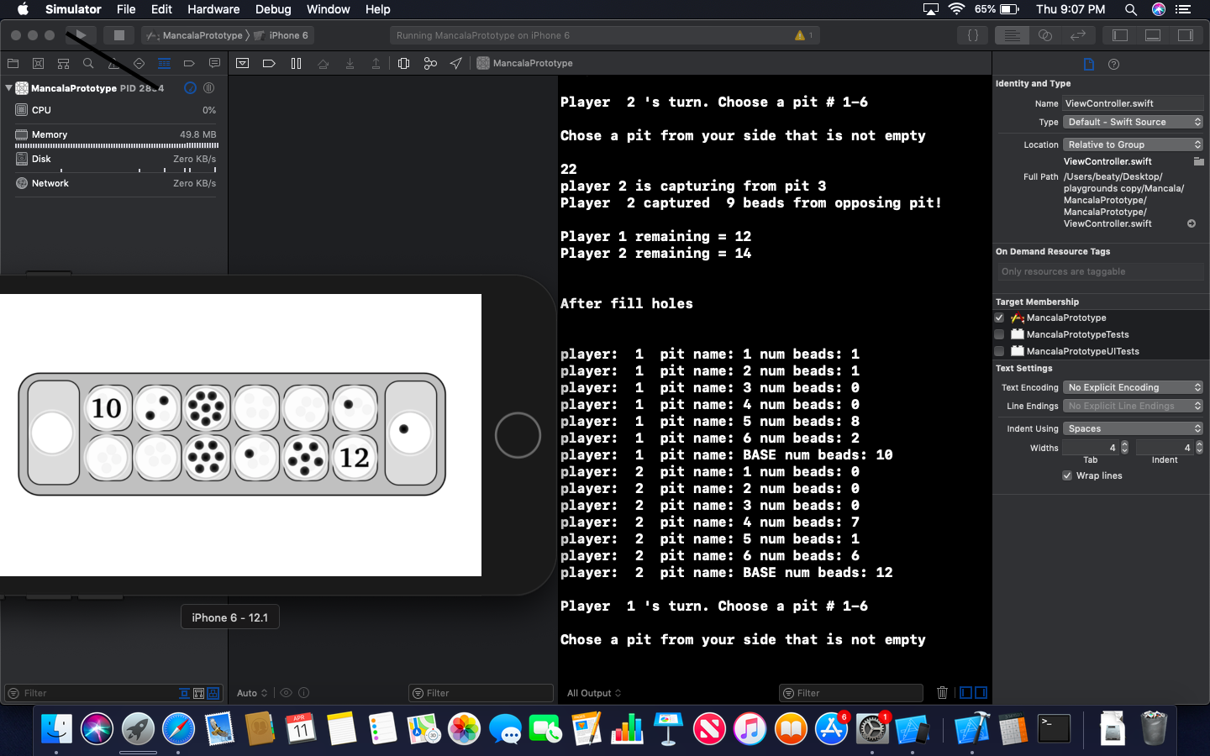The image size is (1210, 756).
Task: Click the Debug View Hierarchy icon
Action: click(403, 63)
